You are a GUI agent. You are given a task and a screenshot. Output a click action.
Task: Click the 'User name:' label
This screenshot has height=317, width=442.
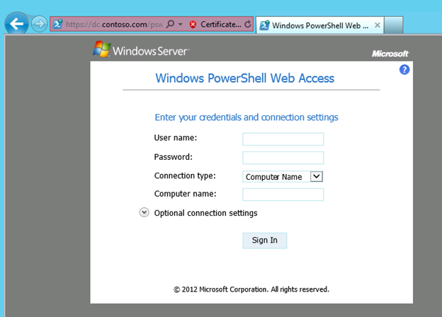pos(176,138)
